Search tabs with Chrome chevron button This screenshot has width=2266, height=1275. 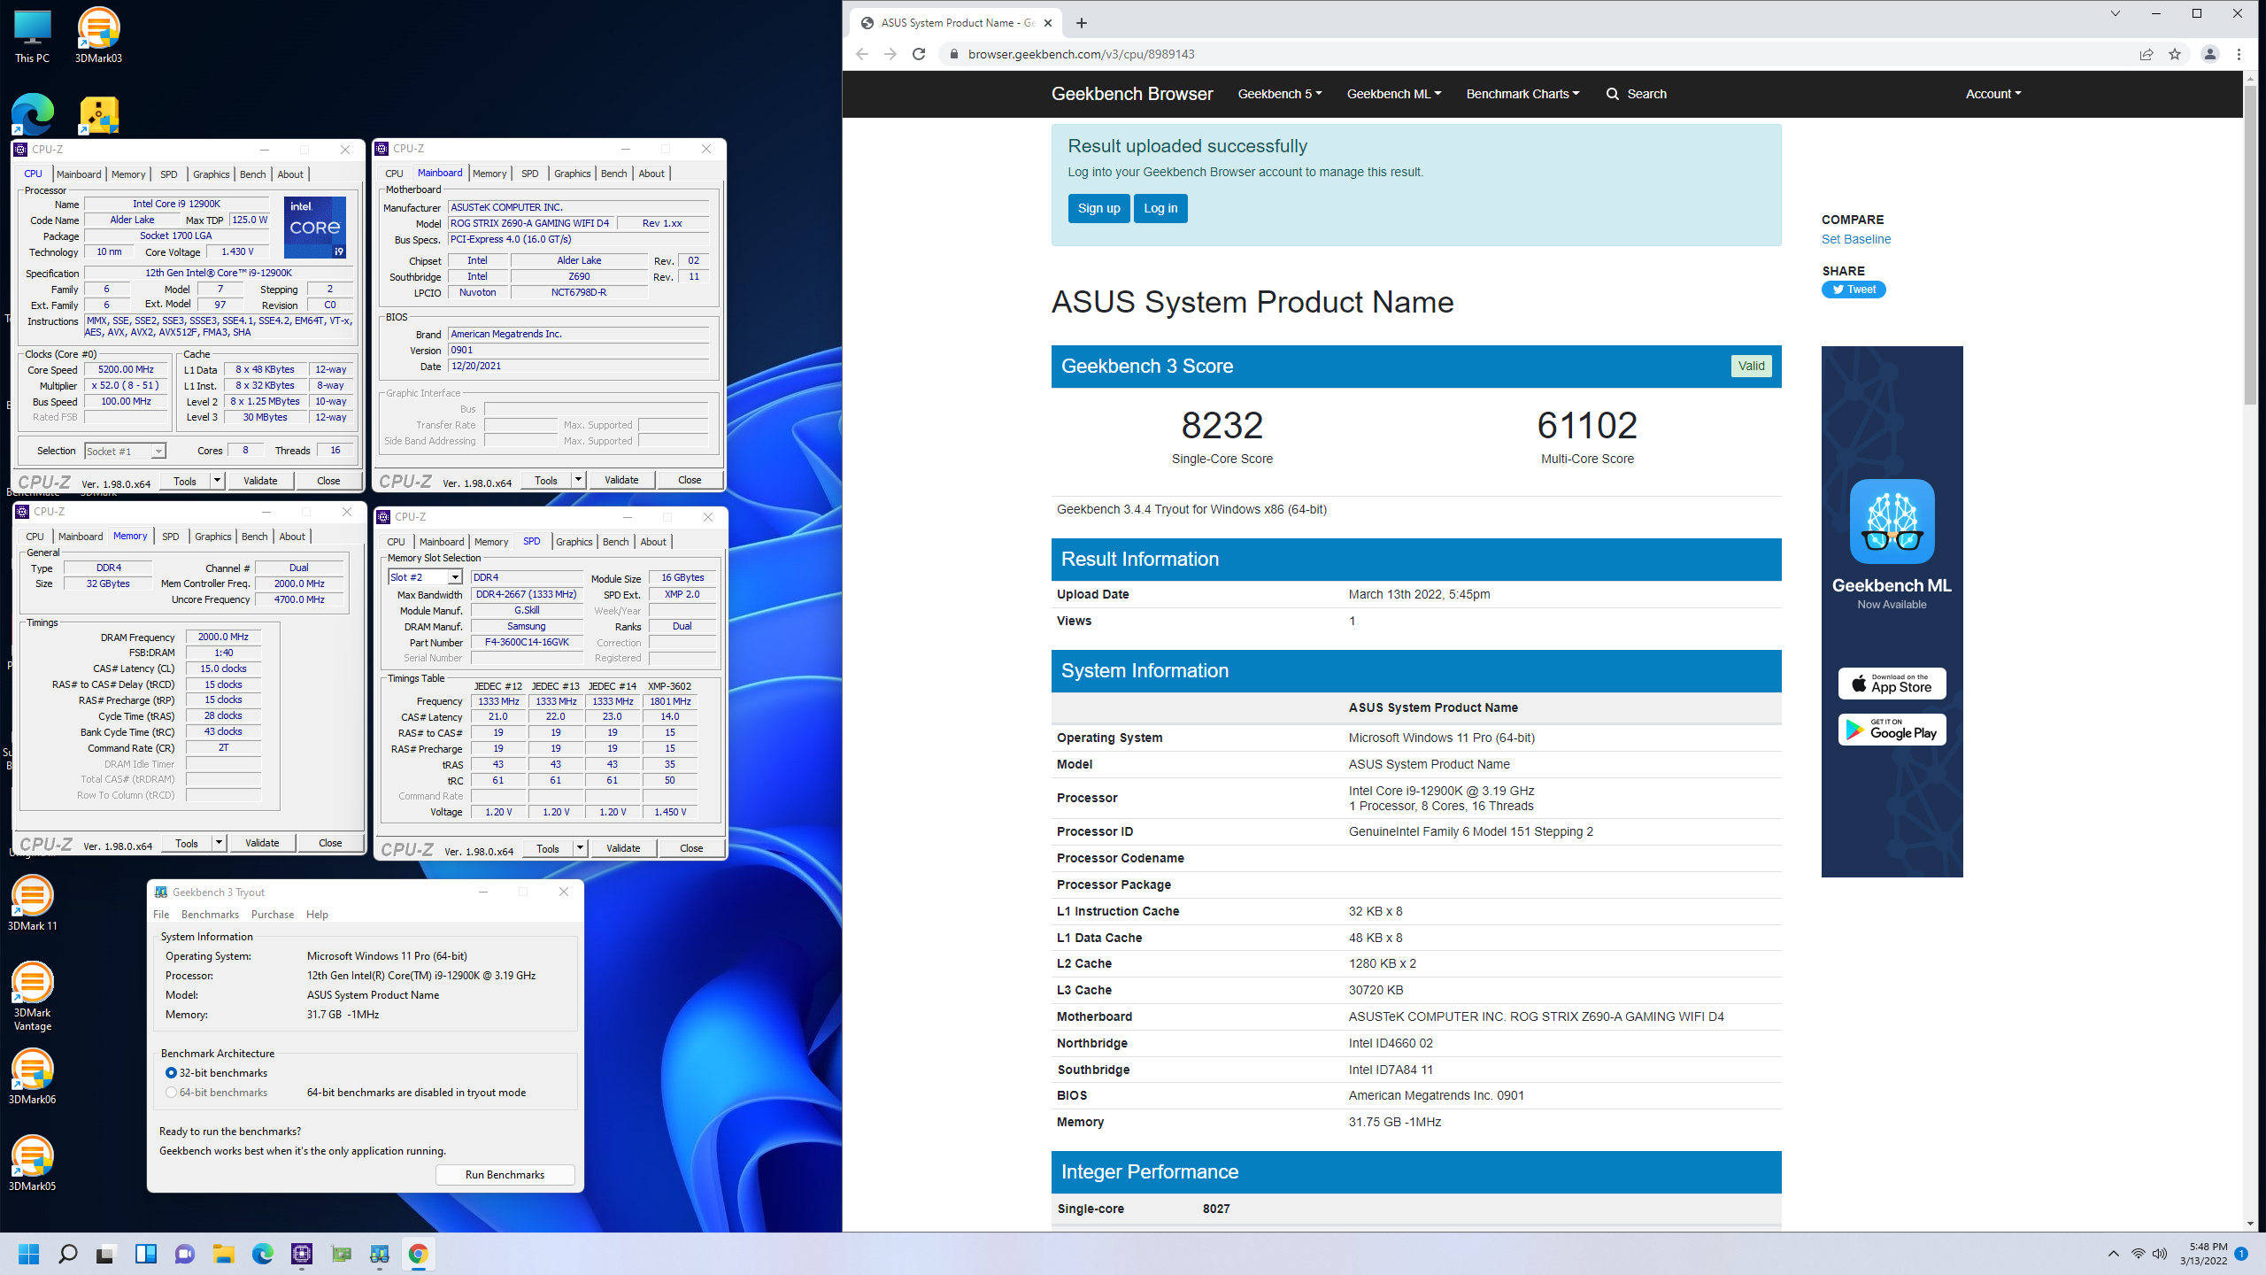(2116, 13)
